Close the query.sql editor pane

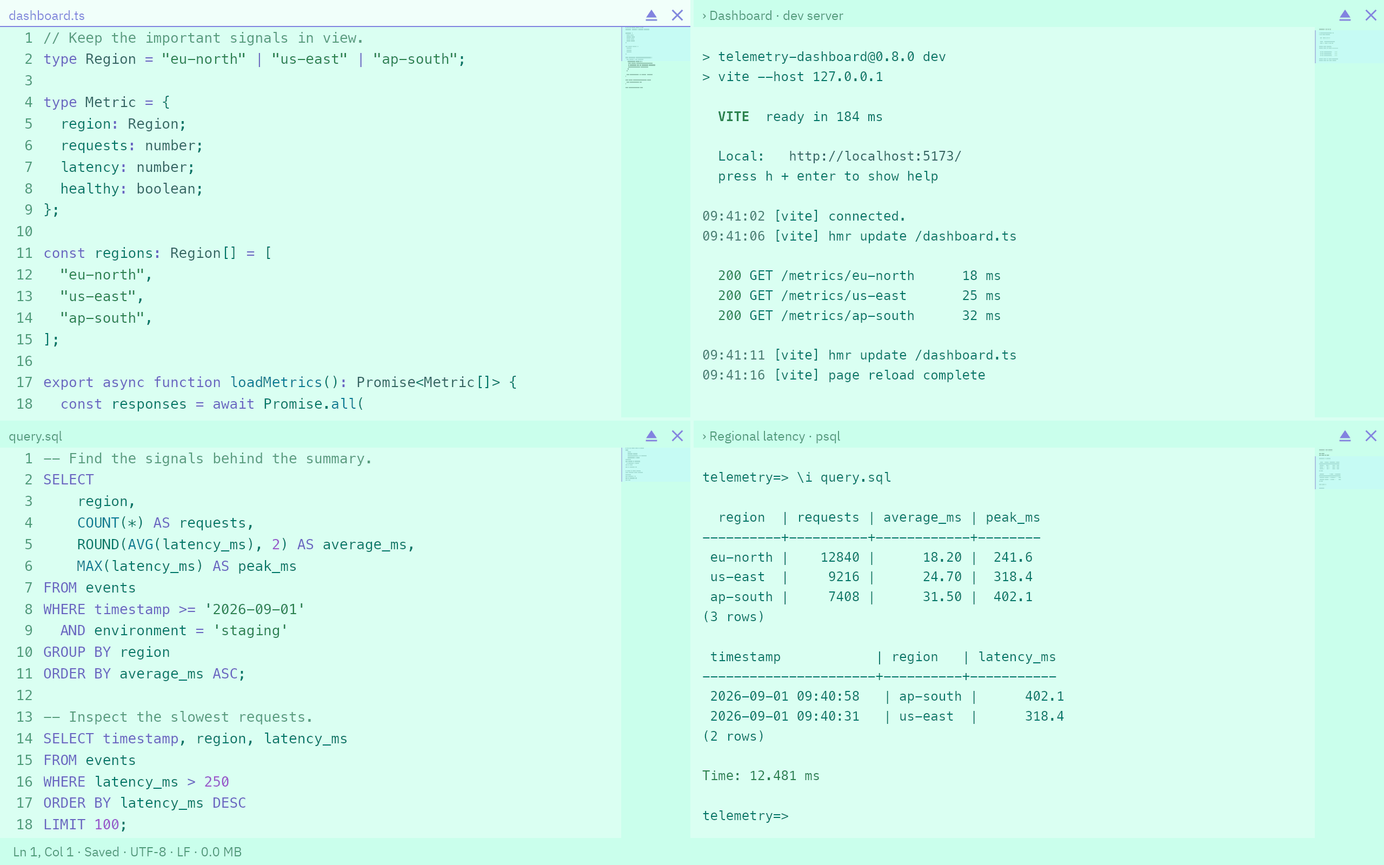click(677, 436)
